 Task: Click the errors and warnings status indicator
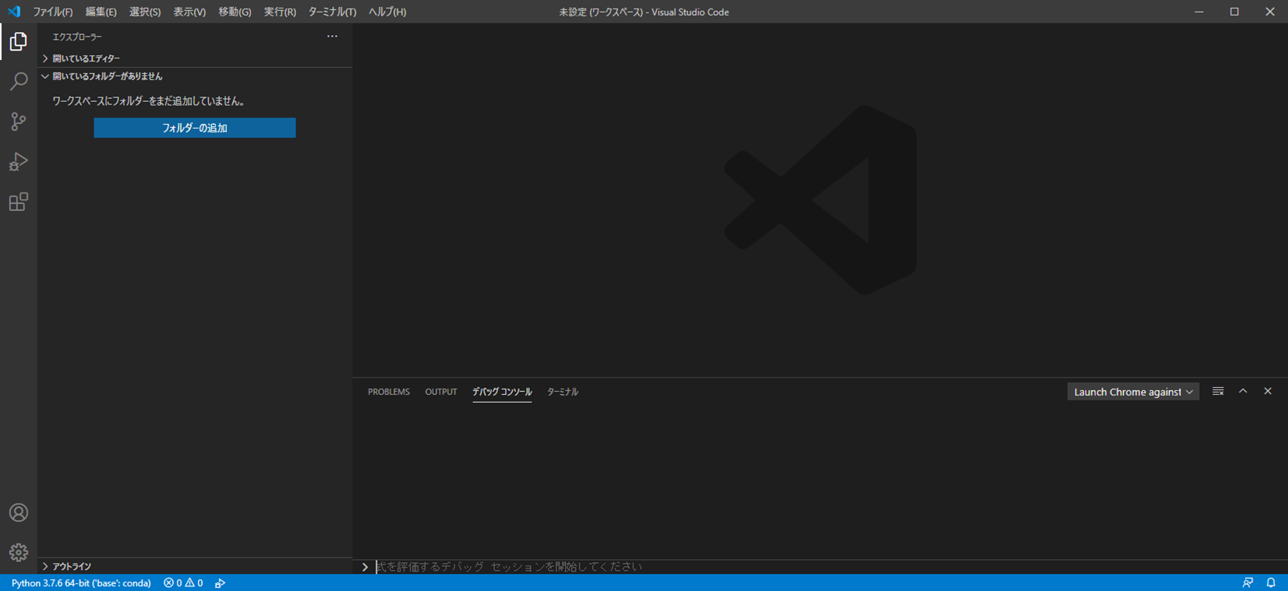tap(183, 583)
